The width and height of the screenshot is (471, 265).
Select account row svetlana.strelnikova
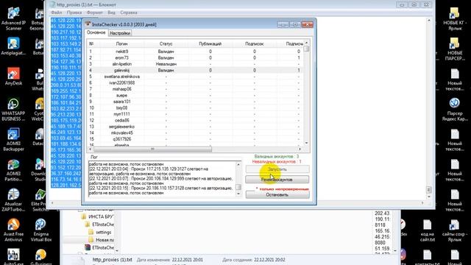point(195,77)
